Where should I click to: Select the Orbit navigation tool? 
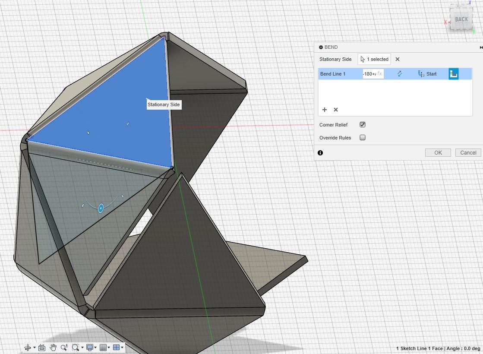pos(28,348)
